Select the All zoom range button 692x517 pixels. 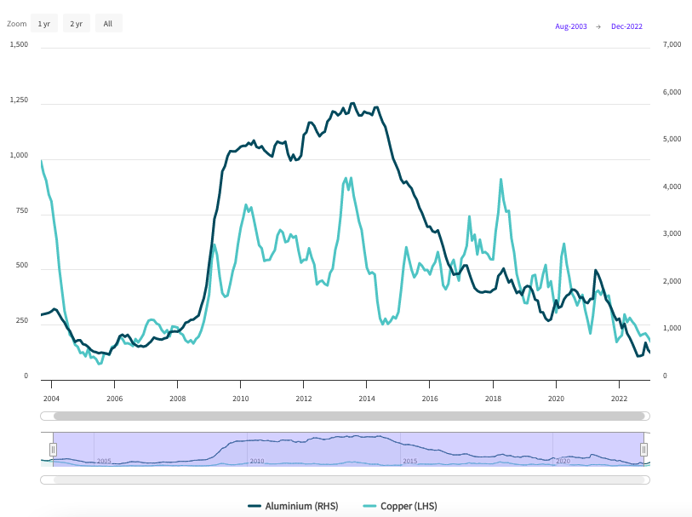(x=108, y=24)
